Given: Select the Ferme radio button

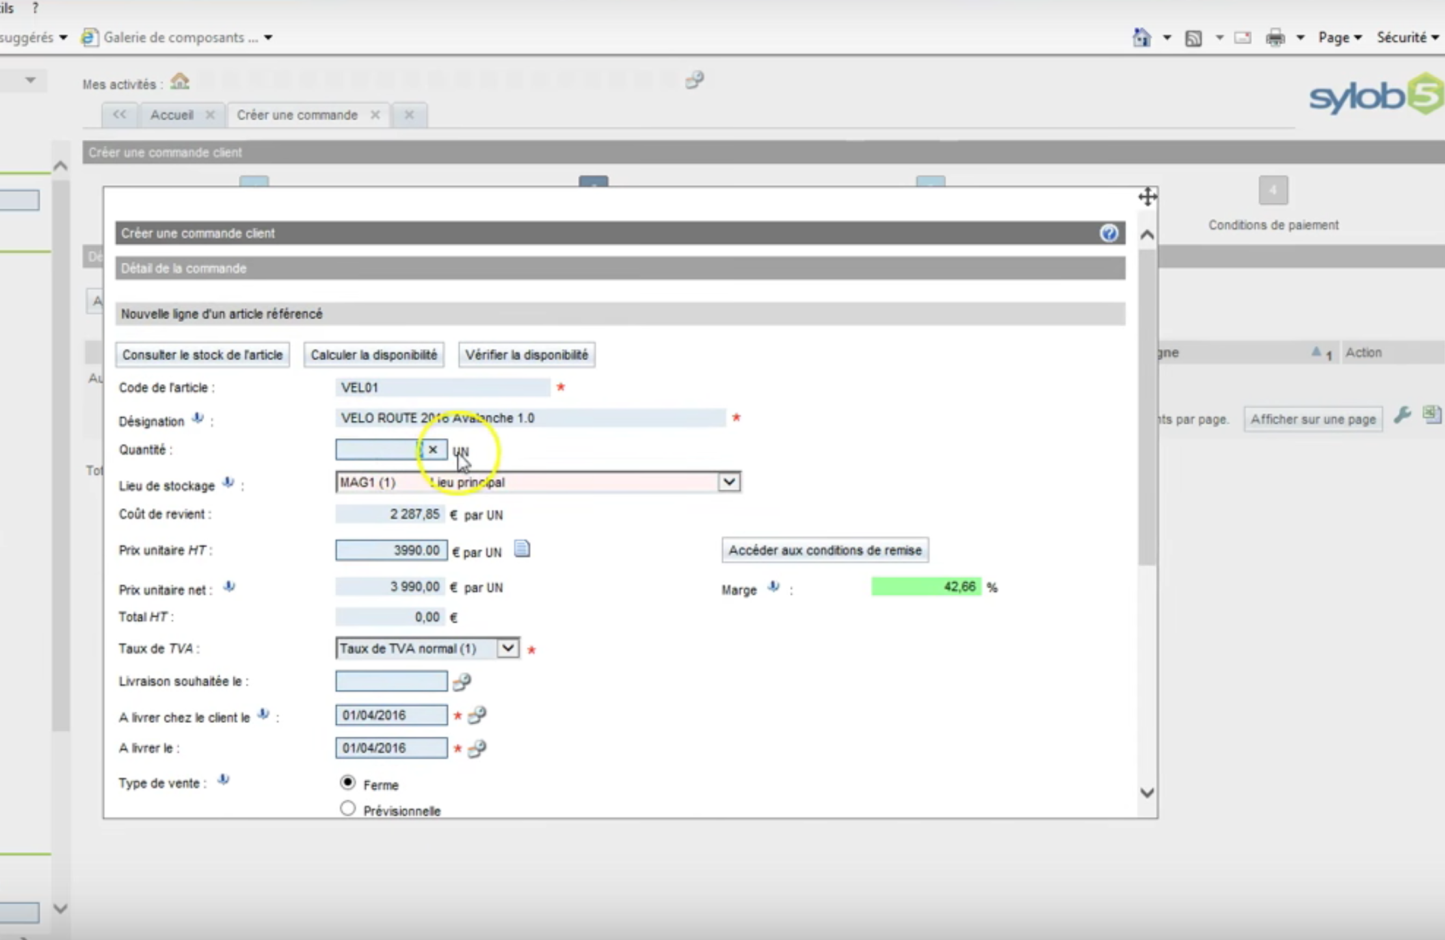Looking at the screenshot, I should tap(348, 782).
